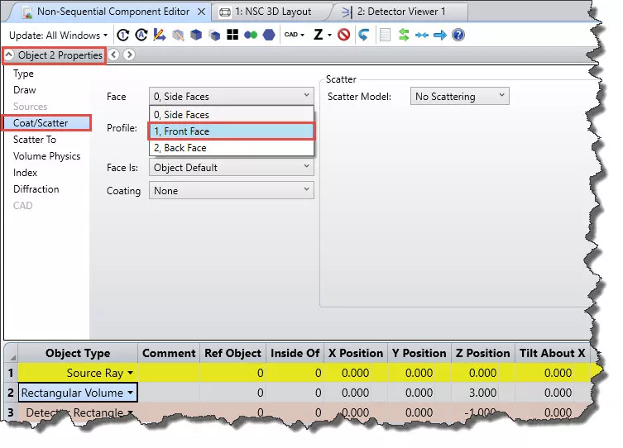Click Z Position cell of Rectangular Volume
623x448 pixels.
coord(482,393)
